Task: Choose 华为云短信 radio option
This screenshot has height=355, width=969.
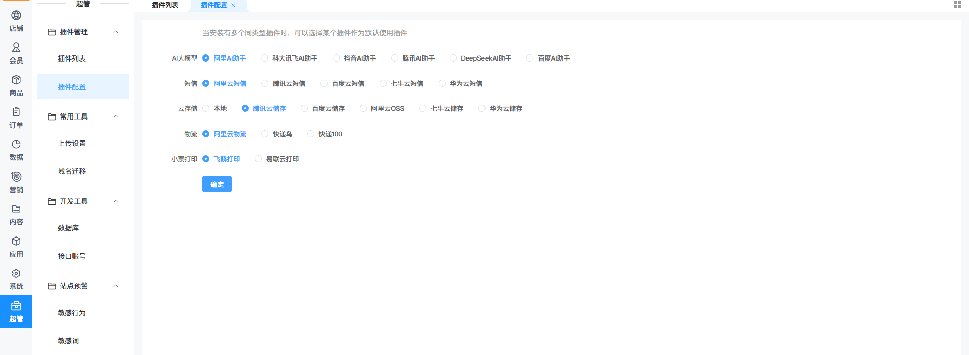Action: [x=461, y=84]
